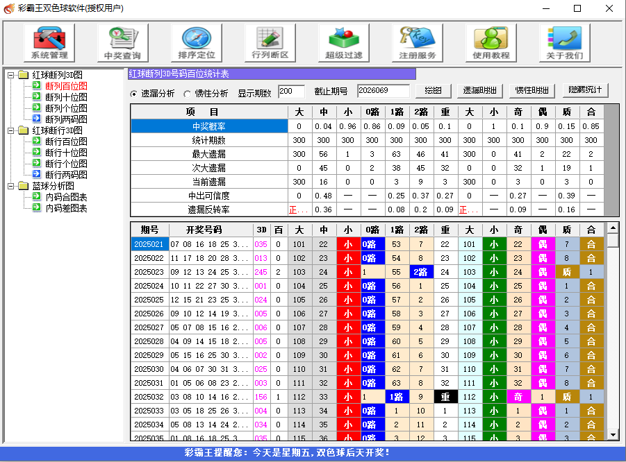Viewport: 626px width, 462px height.
Task: Select the 遗漏反转率 statistics row label
Action: tap(209, 209)
